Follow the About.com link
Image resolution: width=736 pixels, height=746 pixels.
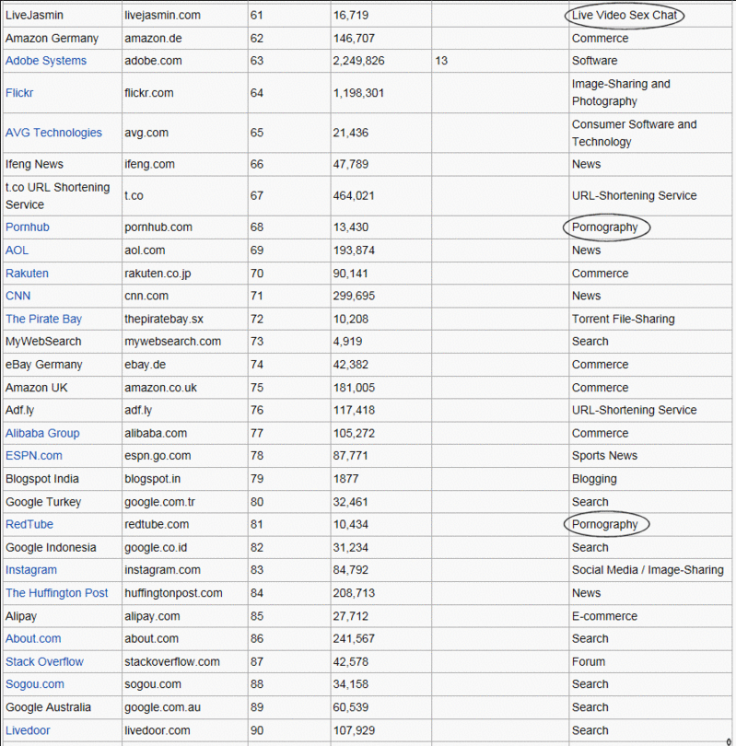33,638
